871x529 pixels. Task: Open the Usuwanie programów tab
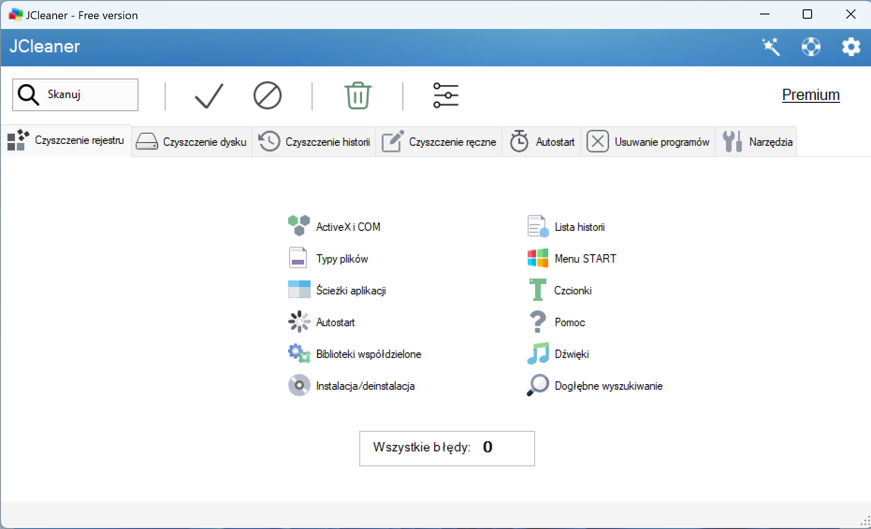[x=648, y=142]
